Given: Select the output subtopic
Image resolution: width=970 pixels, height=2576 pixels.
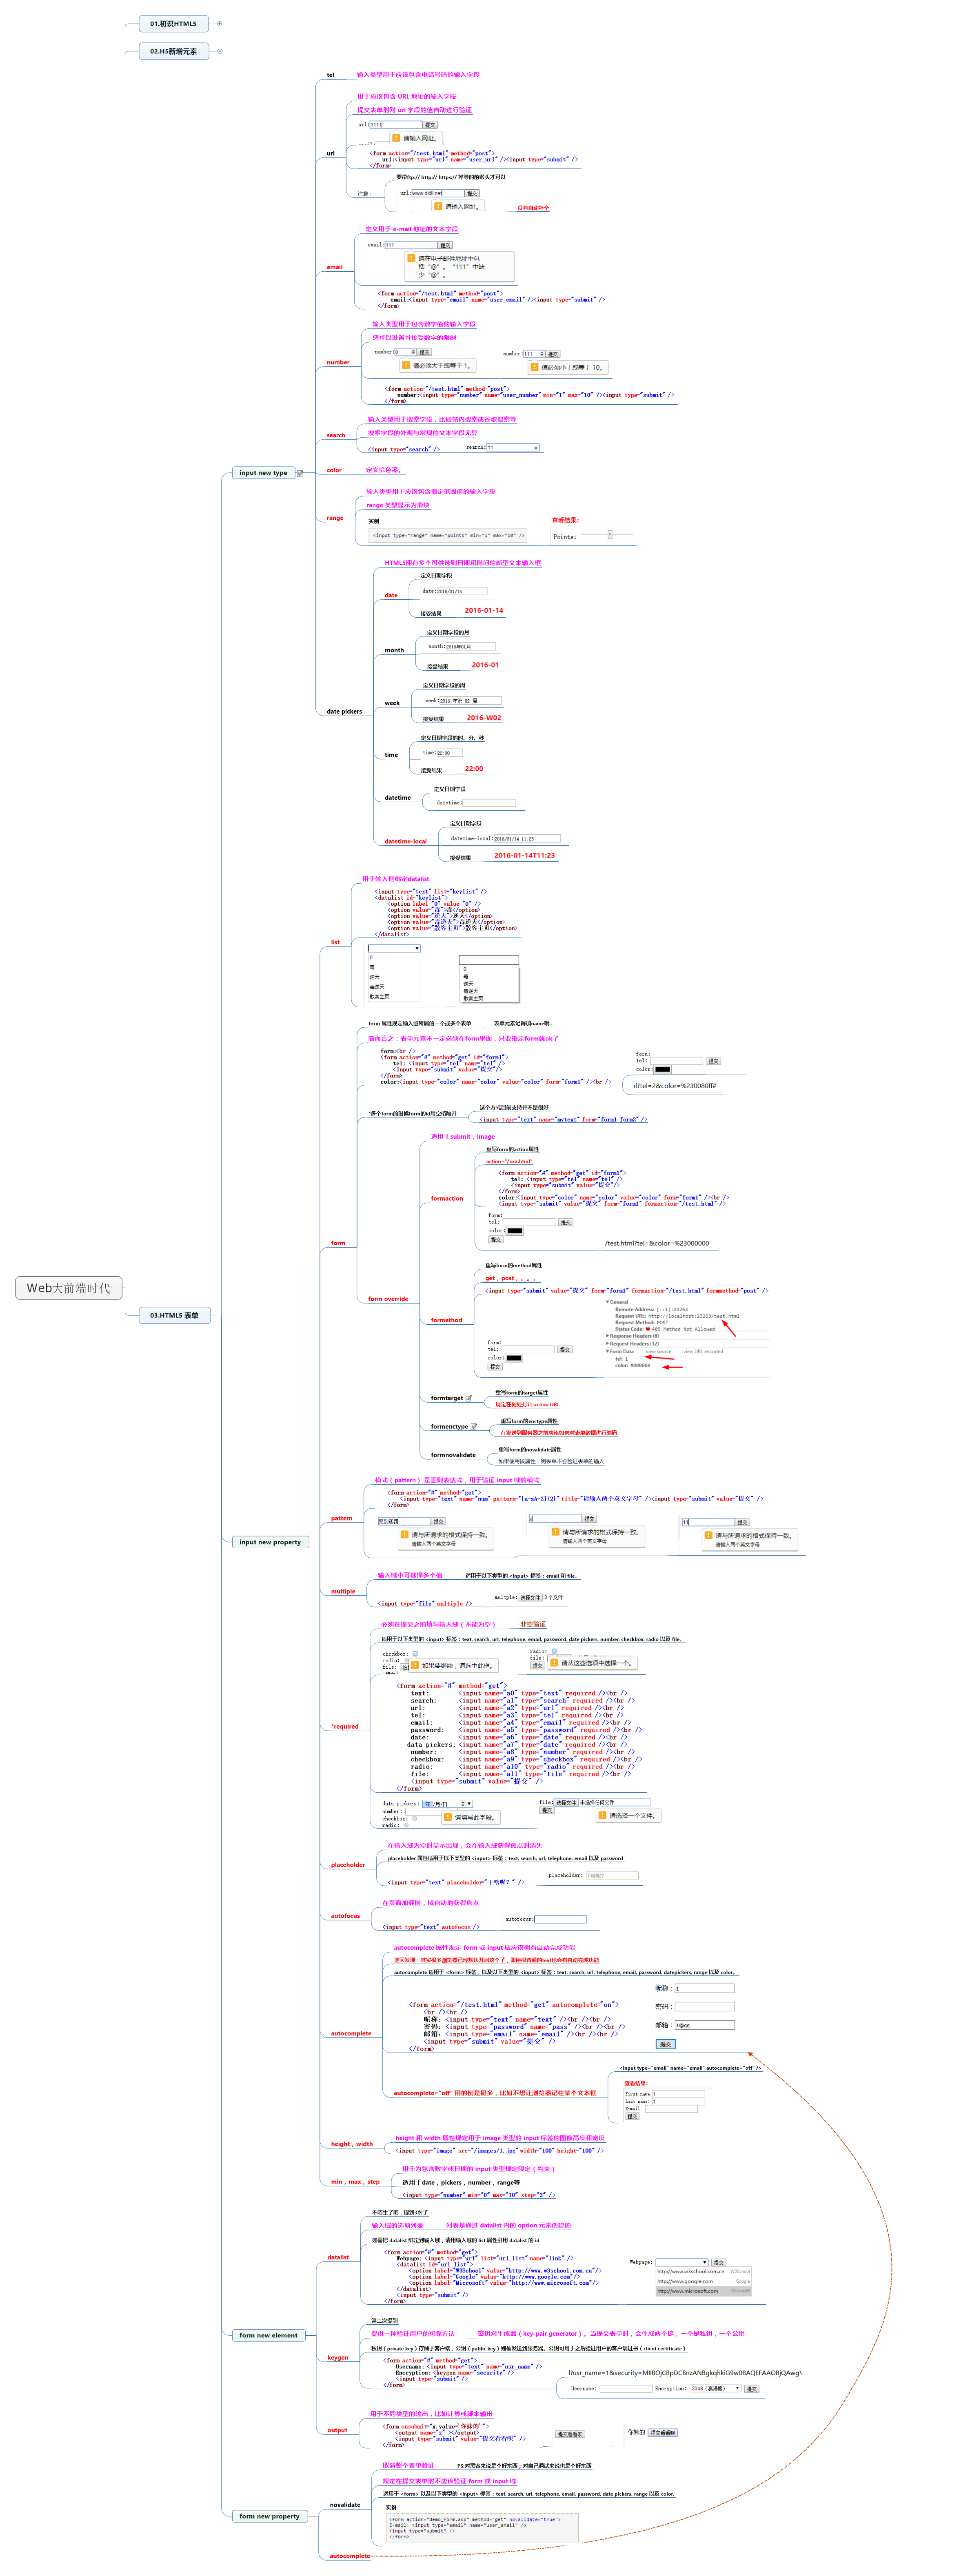Looking at the screenshot, I should [x=337, y=2430].
